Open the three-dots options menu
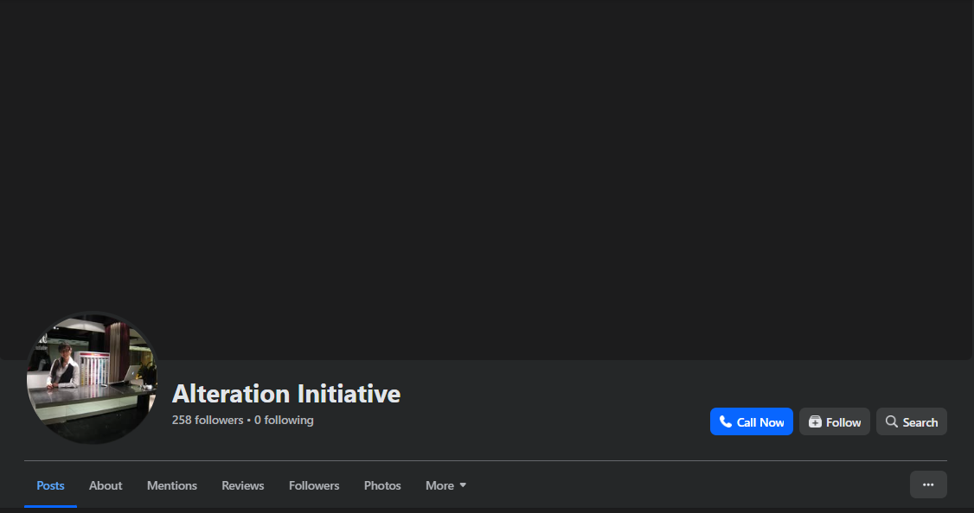Screen dimensions: 974x513 pos(928,484)
